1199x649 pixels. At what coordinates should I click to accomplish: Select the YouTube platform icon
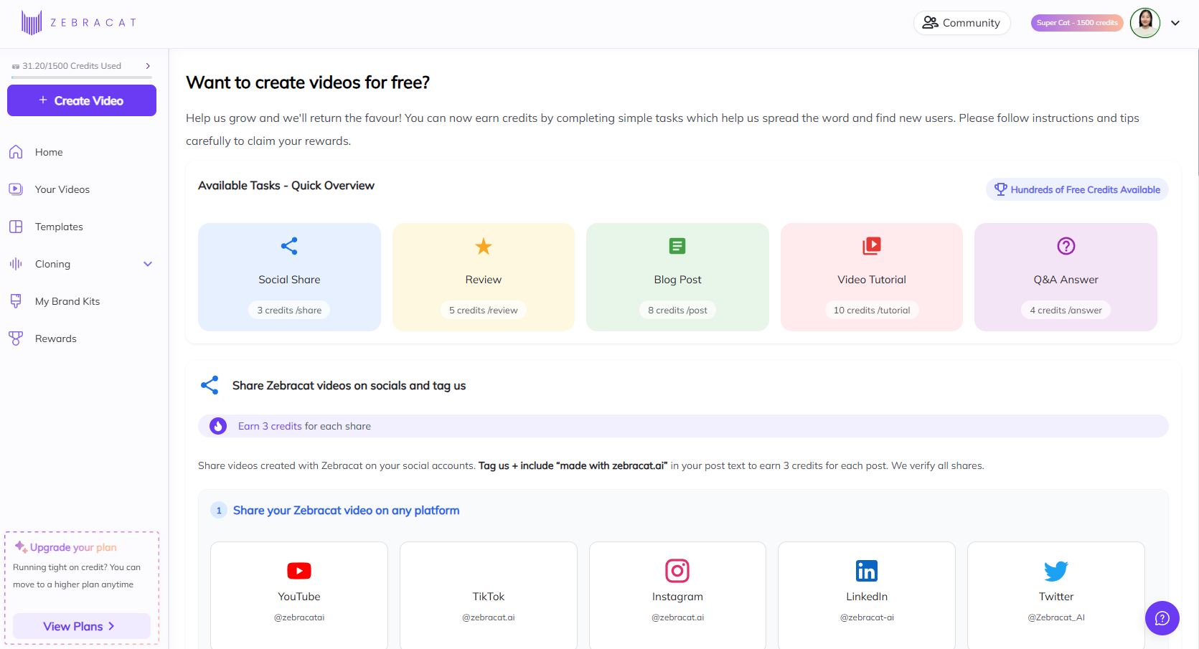(x=299, y=571)
